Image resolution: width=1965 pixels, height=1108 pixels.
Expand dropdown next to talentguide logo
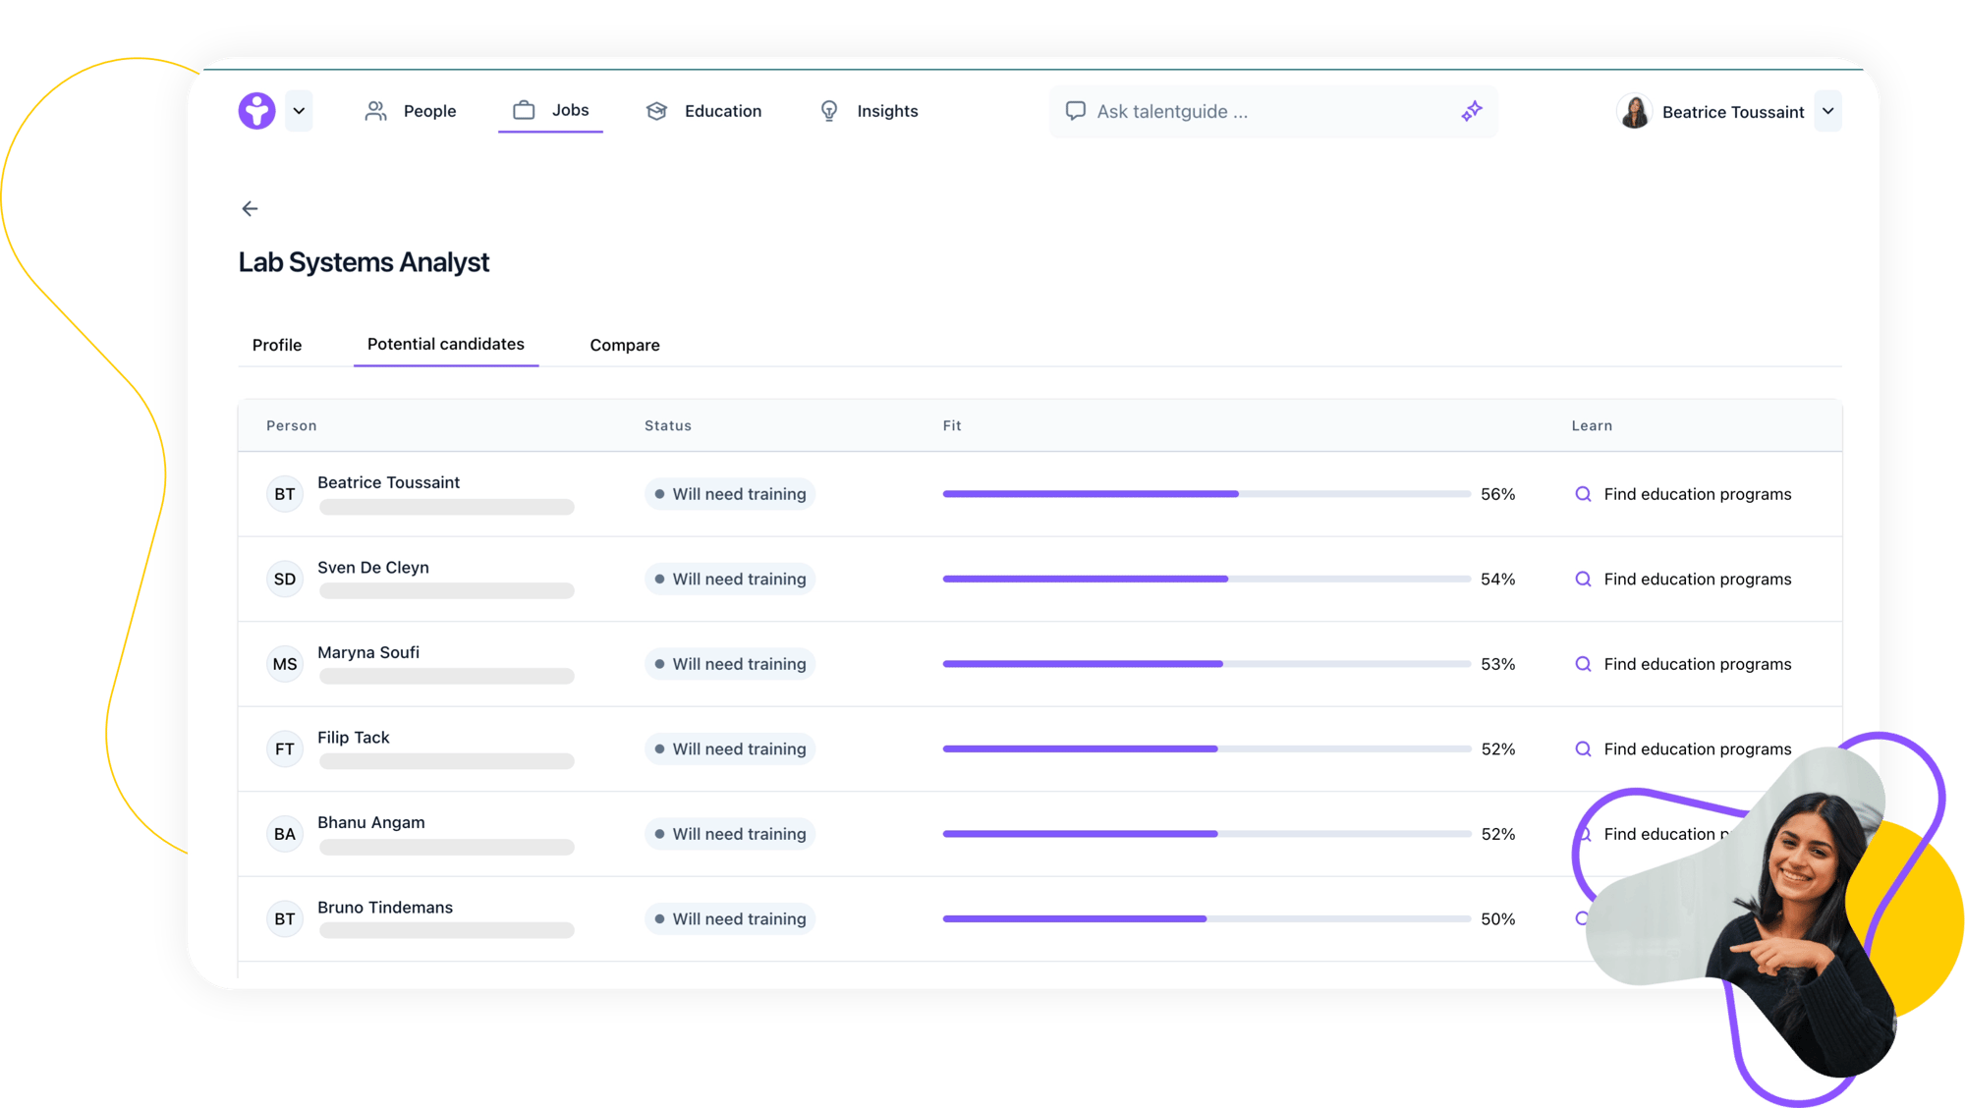coord(299,111)
